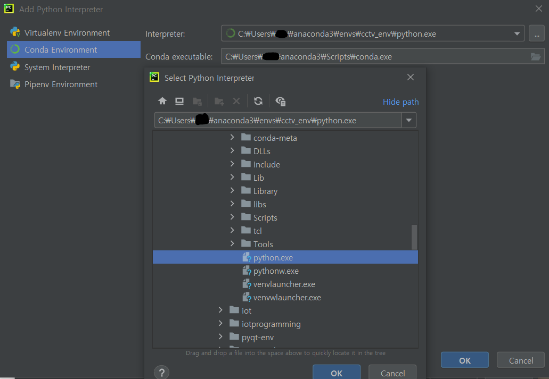This screenshot has width=549, height=379.
Task: Select the iotprogramming folder row
Action: (285, 324)
